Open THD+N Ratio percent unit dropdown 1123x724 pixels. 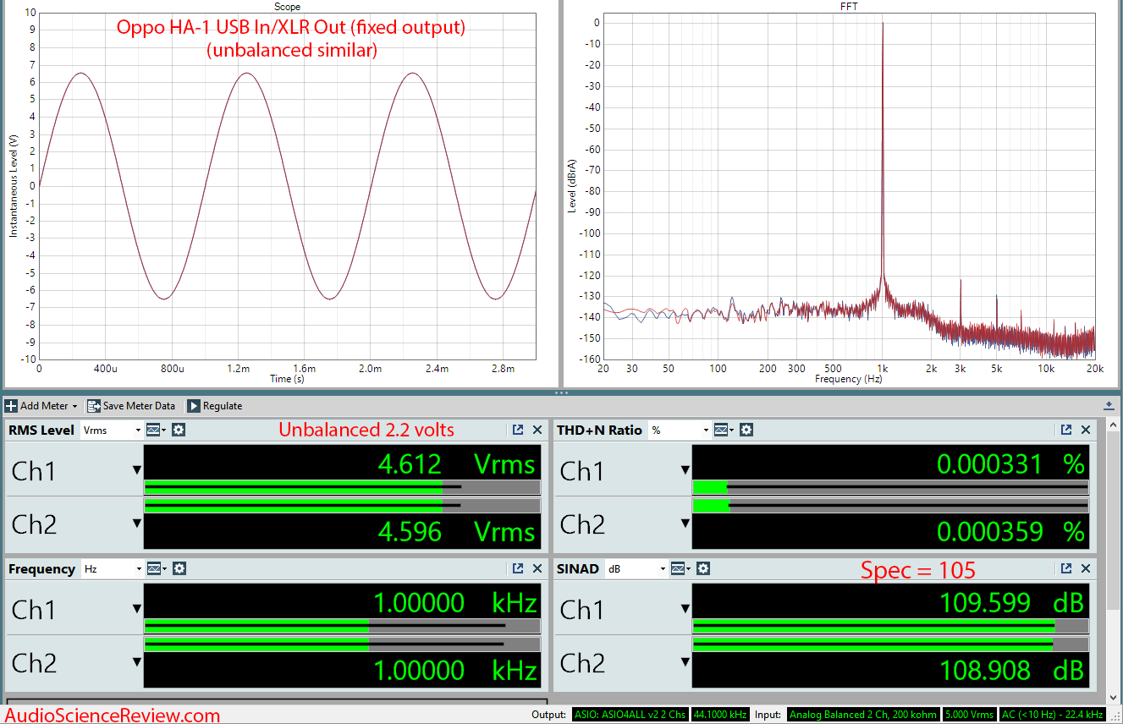coord(679,430)
